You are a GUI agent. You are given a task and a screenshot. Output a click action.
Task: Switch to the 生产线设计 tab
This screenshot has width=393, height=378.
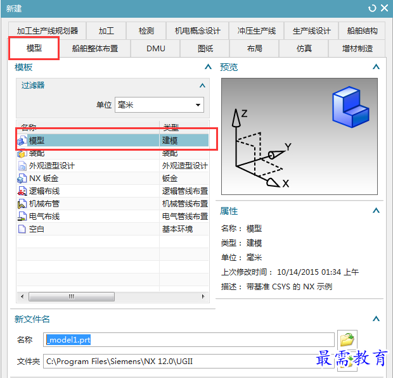click(311, 31)
